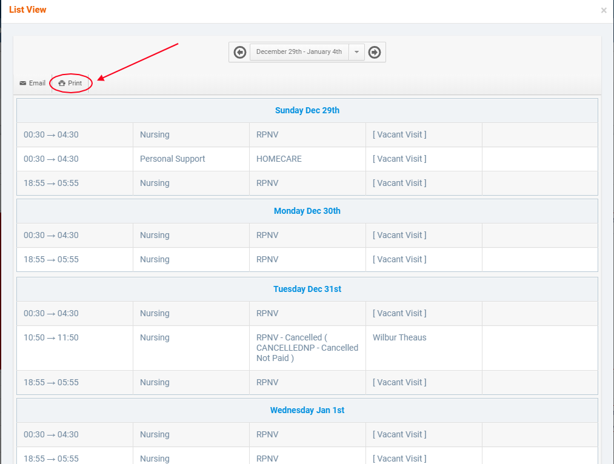Close the List View dialog
Image resolution: width=614 pixels, height=464 pixels.
(x=604, y=10)
